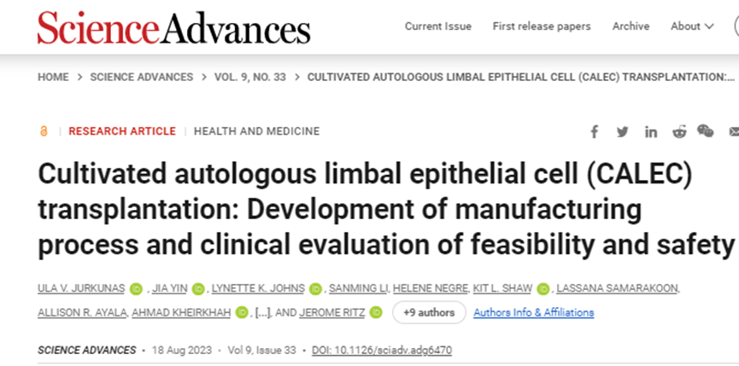The image size is (739, 366).
Task: Open author Lynette K. Johns link
Action: point(259,289)
